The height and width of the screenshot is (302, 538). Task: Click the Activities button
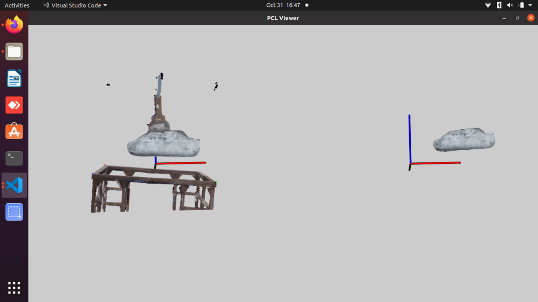pyautogui.click(x=17, y=5)
